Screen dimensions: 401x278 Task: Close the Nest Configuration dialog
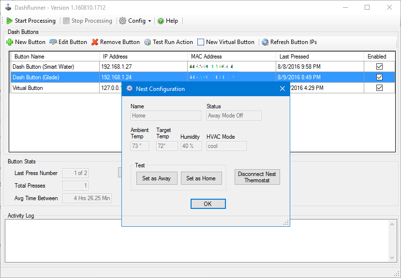pos(282,88)
